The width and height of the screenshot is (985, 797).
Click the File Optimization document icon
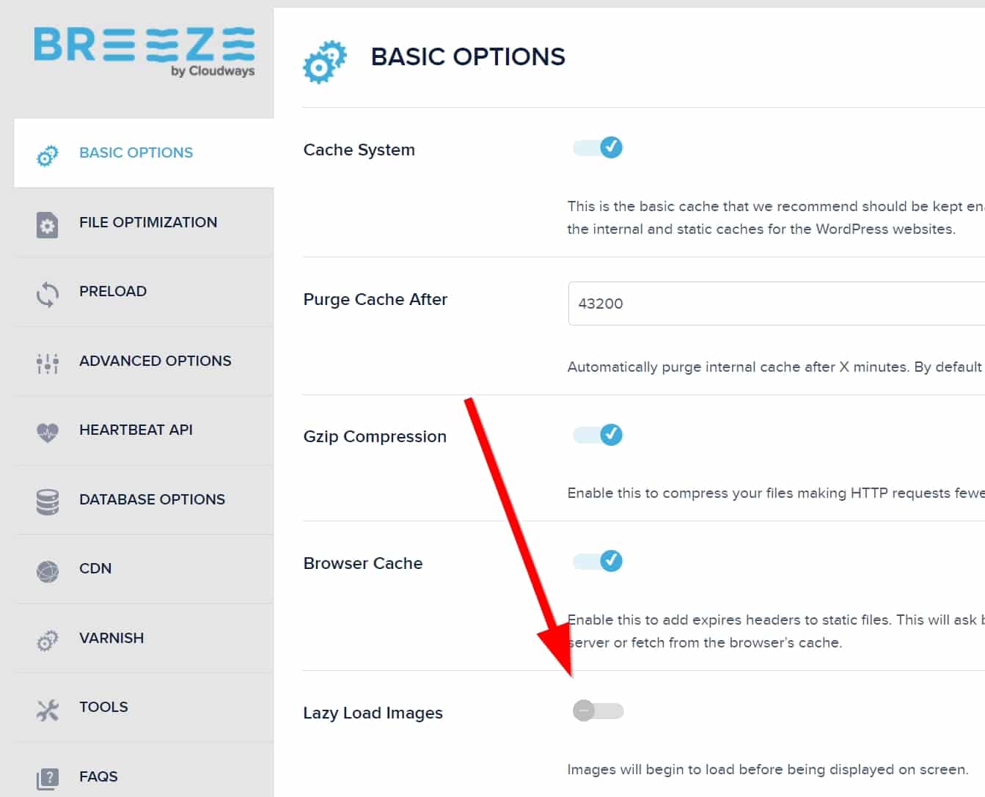47,224
